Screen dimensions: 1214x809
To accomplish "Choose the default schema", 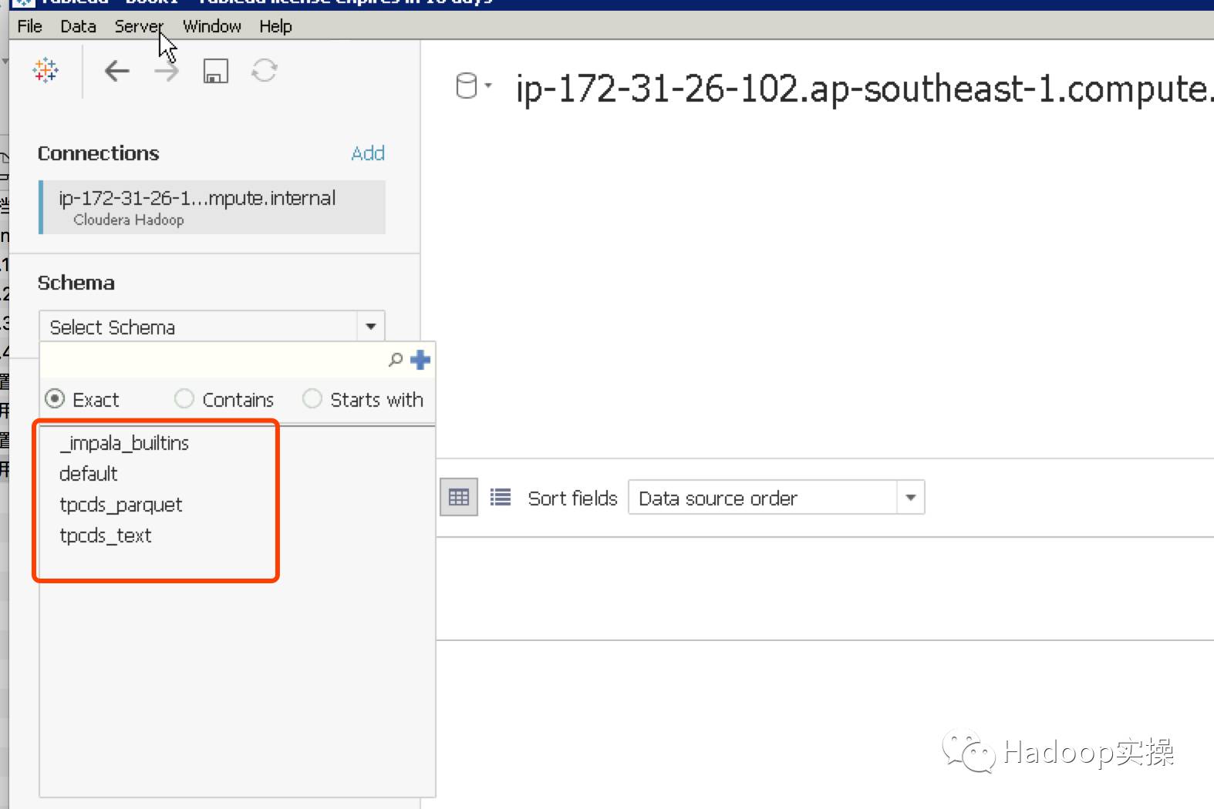I will [x=89, y=474].
